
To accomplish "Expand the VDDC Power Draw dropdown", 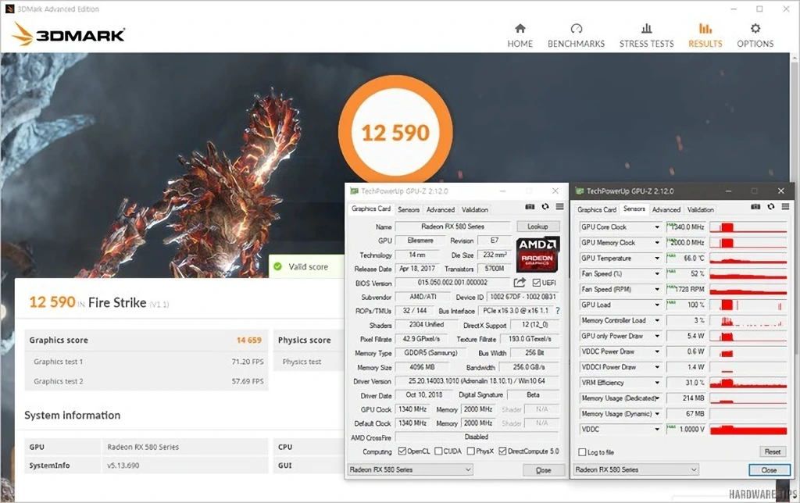I will pyautogui.click(x=656, y=351).
